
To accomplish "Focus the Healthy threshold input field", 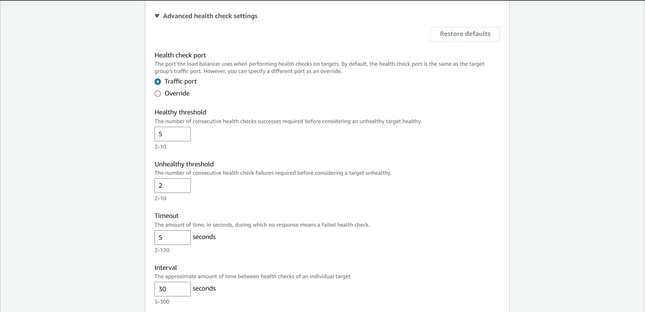I will tap(173, 134).
